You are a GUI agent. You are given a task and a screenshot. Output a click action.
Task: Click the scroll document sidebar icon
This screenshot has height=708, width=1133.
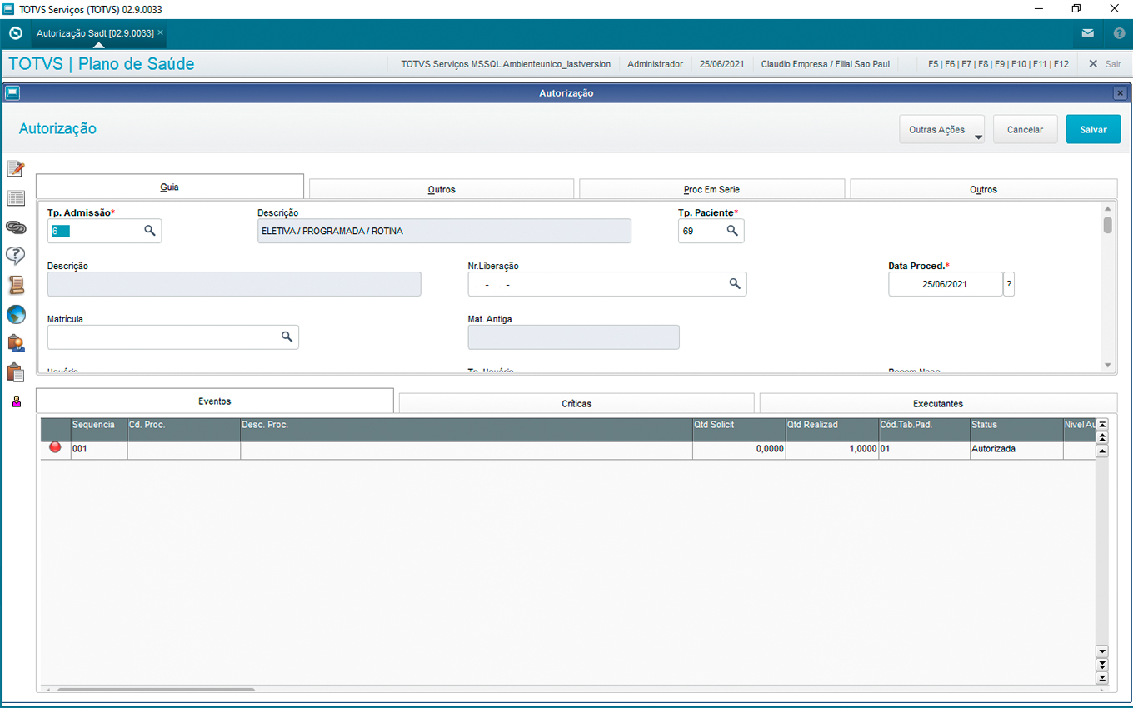point(15,285)
